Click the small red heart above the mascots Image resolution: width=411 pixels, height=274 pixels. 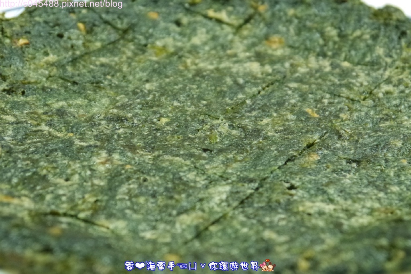click(x=267, y=261)
